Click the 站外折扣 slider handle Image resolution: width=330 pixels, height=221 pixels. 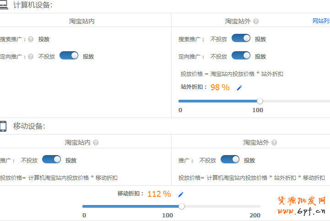click(x=260, y=101)
